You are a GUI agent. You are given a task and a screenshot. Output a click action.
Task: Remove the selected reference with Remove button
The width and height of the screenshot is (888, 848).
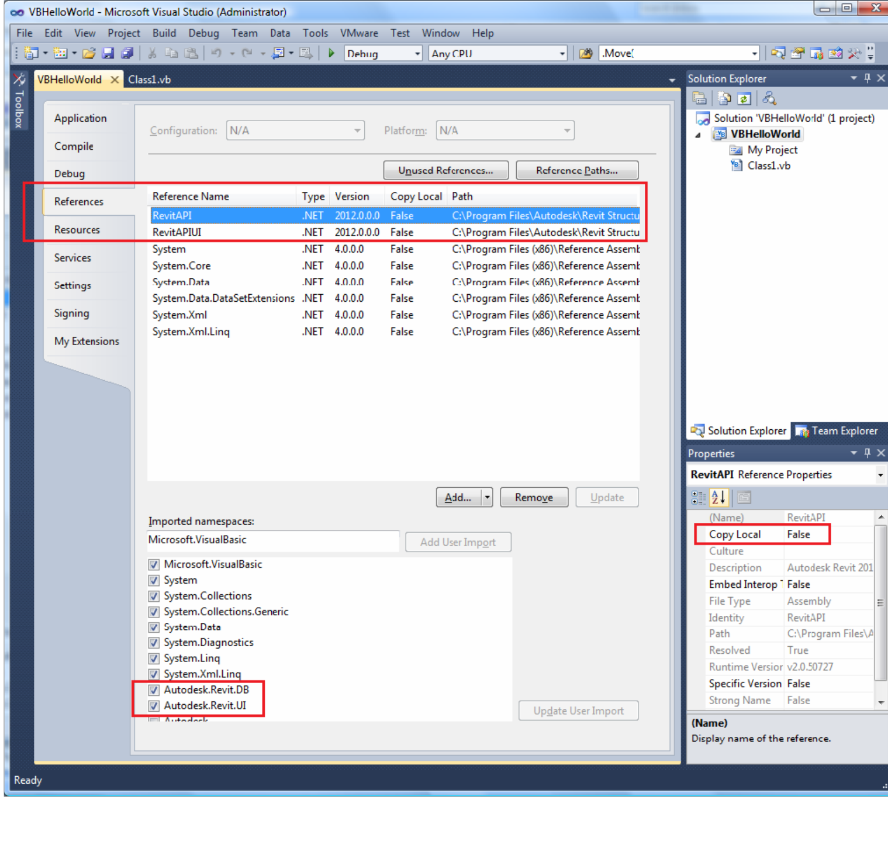click(534, 498)
